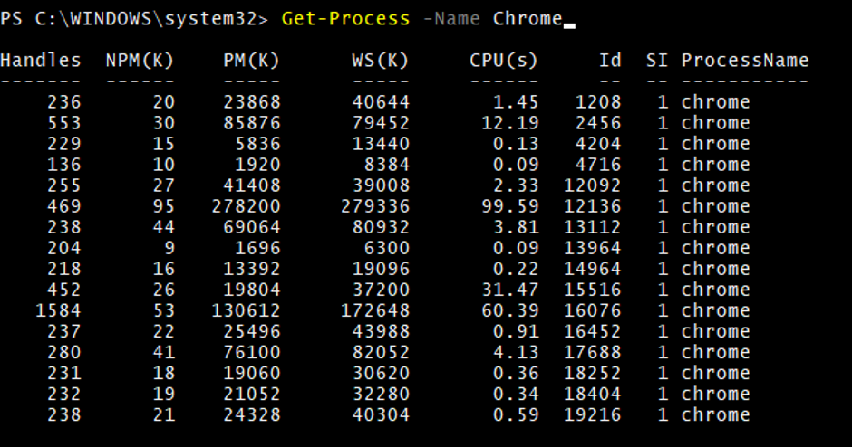This screenshot has width=852, height=447.
Task: Click chrome name in Id 19216 row
Action: [716, 415]
